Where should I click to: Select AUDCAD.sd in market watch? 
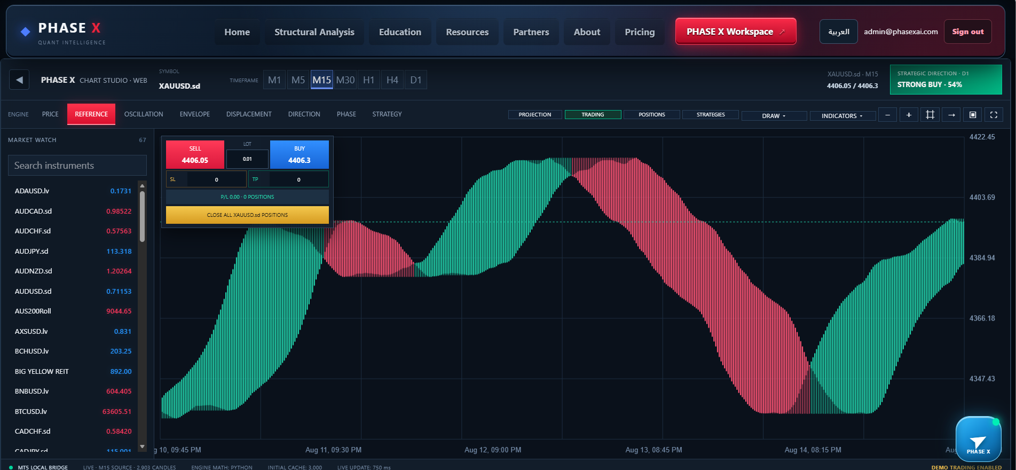tap(73, 211)
